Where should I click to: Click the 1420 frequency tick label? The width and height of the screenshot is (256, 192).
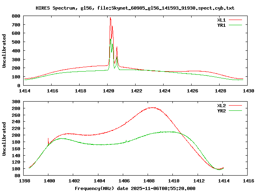108,91
